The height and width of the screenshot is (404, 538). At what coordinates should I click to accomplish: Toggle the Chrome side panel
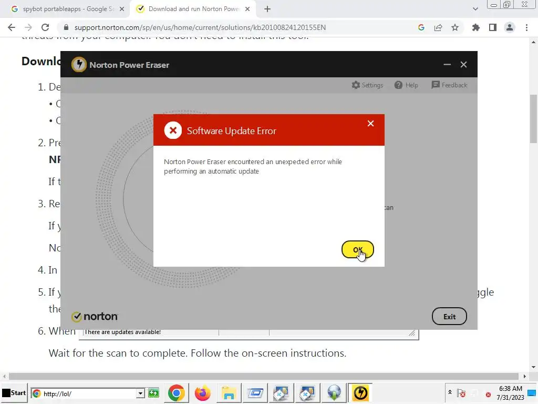(493, 27)
